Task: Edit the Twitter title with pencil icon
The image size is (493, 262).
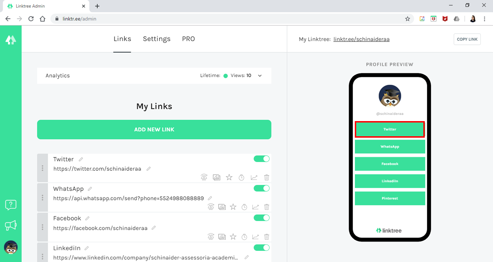Action: click(x=81, y=159)
